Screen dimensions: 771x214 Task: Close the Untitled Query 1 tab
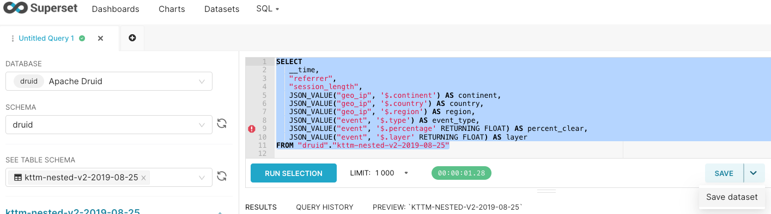[x=100, y=39]
